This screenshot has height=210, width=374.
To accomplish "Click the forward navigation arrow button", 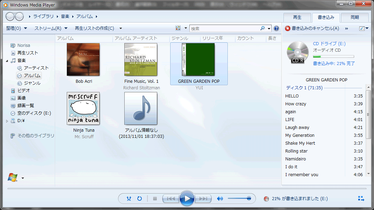I will [19, 16].
